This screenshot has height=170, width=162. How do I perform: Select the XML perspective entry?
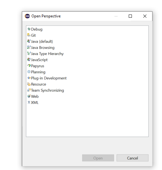pyautogui.click(x=35, y=102)
